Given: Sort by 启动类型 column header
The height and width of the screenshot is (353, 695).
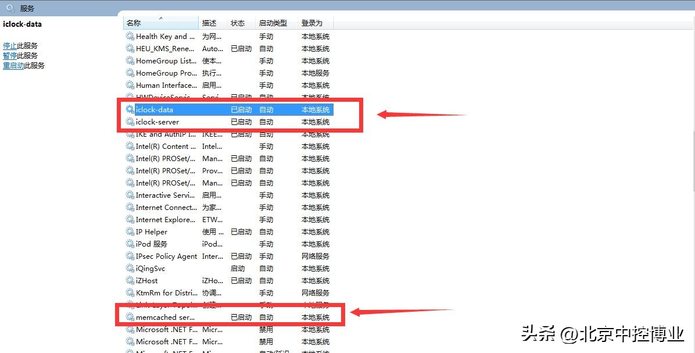Looking at the screenshot, I should click(277, 23).
